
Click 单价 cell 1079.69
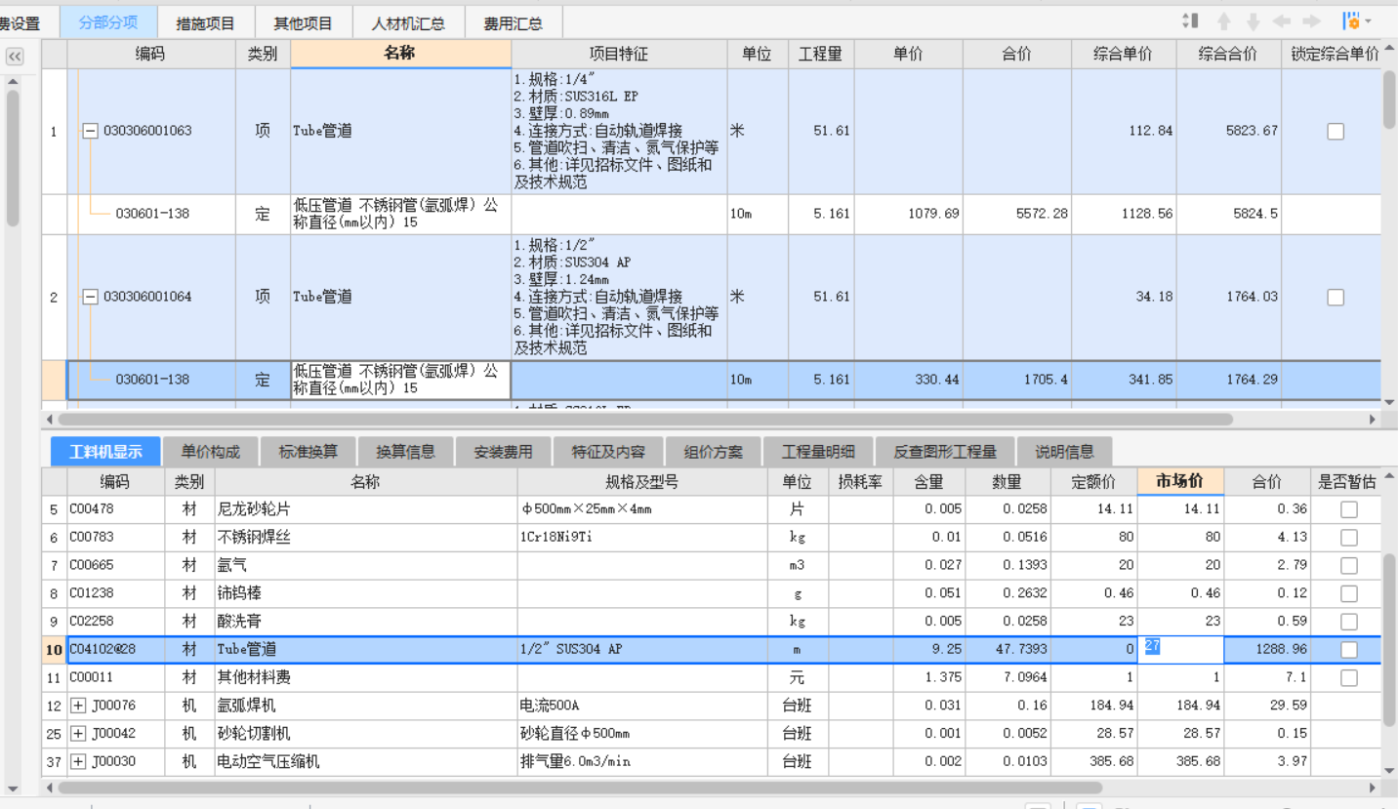[908, 214]
